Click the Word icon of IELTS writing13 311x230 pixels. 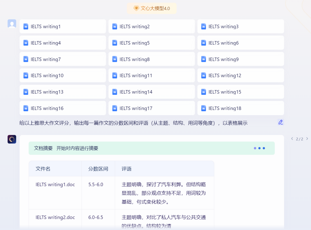(x=26, y=92)
